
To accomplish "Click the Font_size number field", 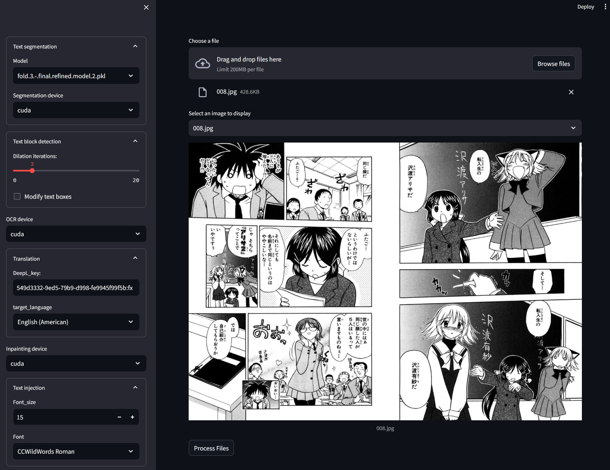I will pyautogui.click(x=63, y=417).
